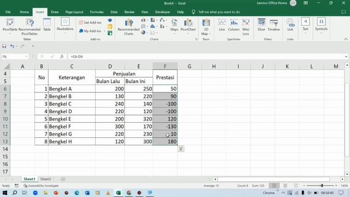The width and height of the screenshot is (350, 197).
Task: Insert a Line sparkline
Action: (222, 25)
